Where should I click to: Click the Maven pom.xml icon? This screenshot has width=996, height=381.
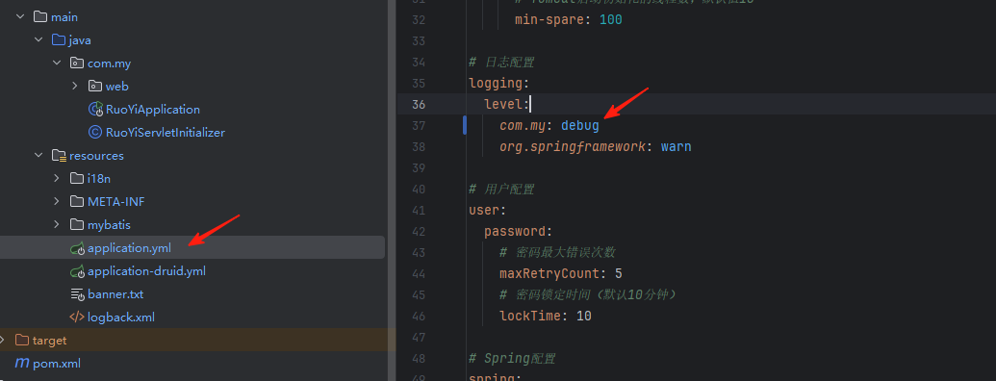pos(21,363)
